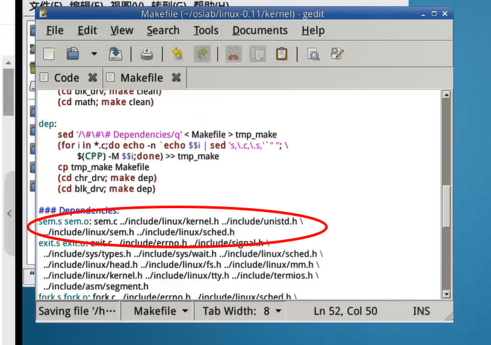Close the Code tab
The height and width of the screenshot is (345, 491).
click(x=93, y=78)
